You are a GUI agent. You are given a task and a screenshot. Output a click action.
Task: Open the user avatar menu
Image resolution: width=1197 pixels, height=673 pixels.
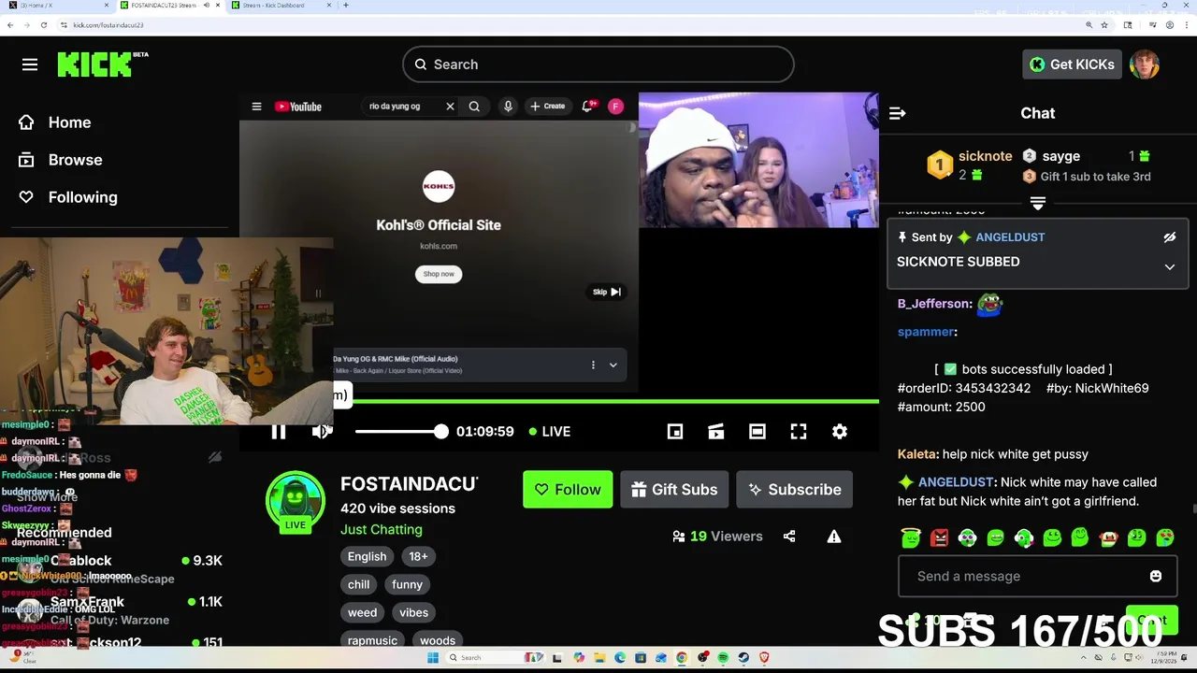1145,64
